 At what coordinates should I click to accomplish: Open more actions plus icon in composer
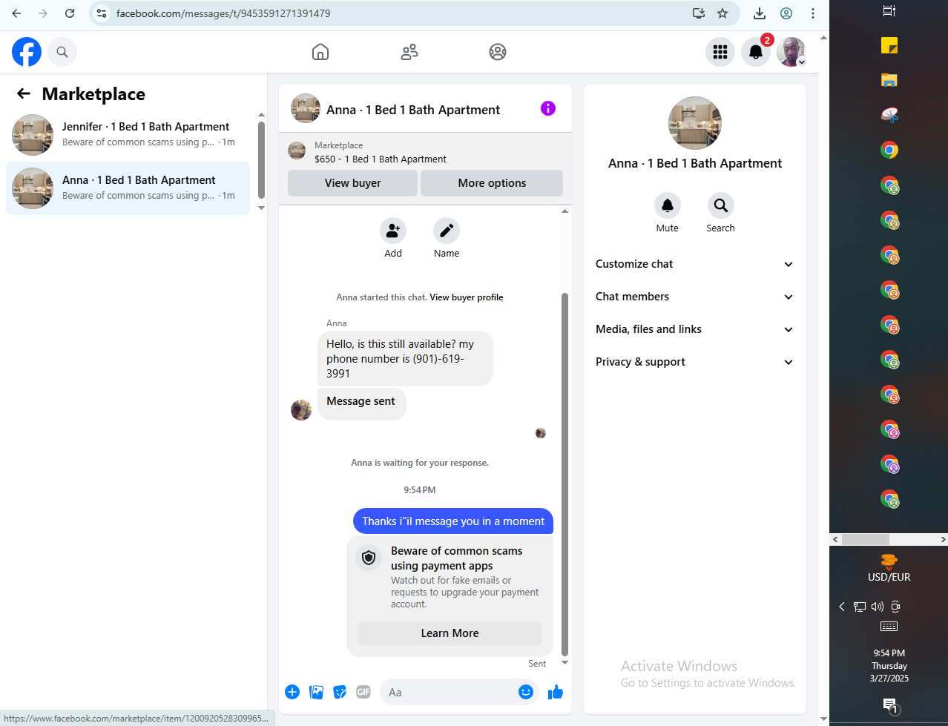292,692
